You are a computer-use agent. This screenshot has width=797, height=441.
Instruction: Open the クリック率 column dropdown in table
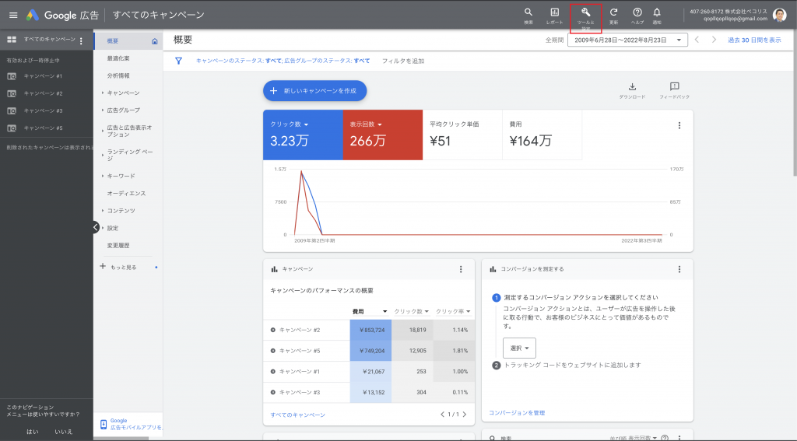(x=468, y=311)
